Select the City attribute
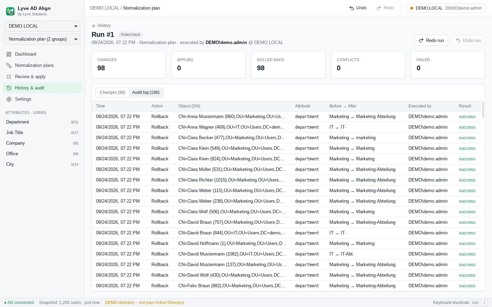 [x=42, y=164]
